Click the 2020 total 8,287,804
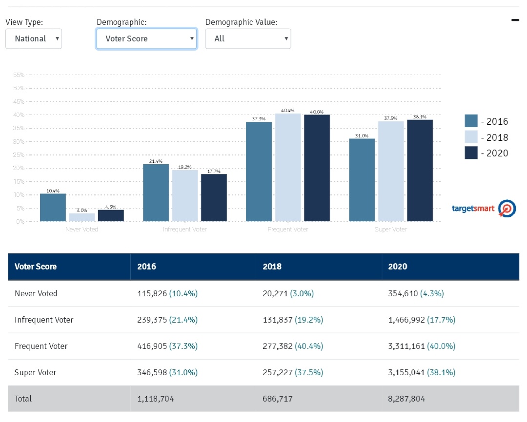The width and height of the screenshot is (527, 422). [406, 399]
